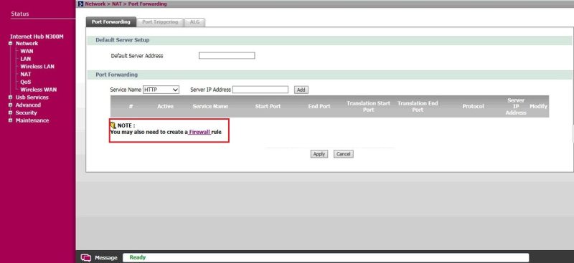Expand the Security menu node
This screenshot has height=263, width=574.
pos(11,113)
